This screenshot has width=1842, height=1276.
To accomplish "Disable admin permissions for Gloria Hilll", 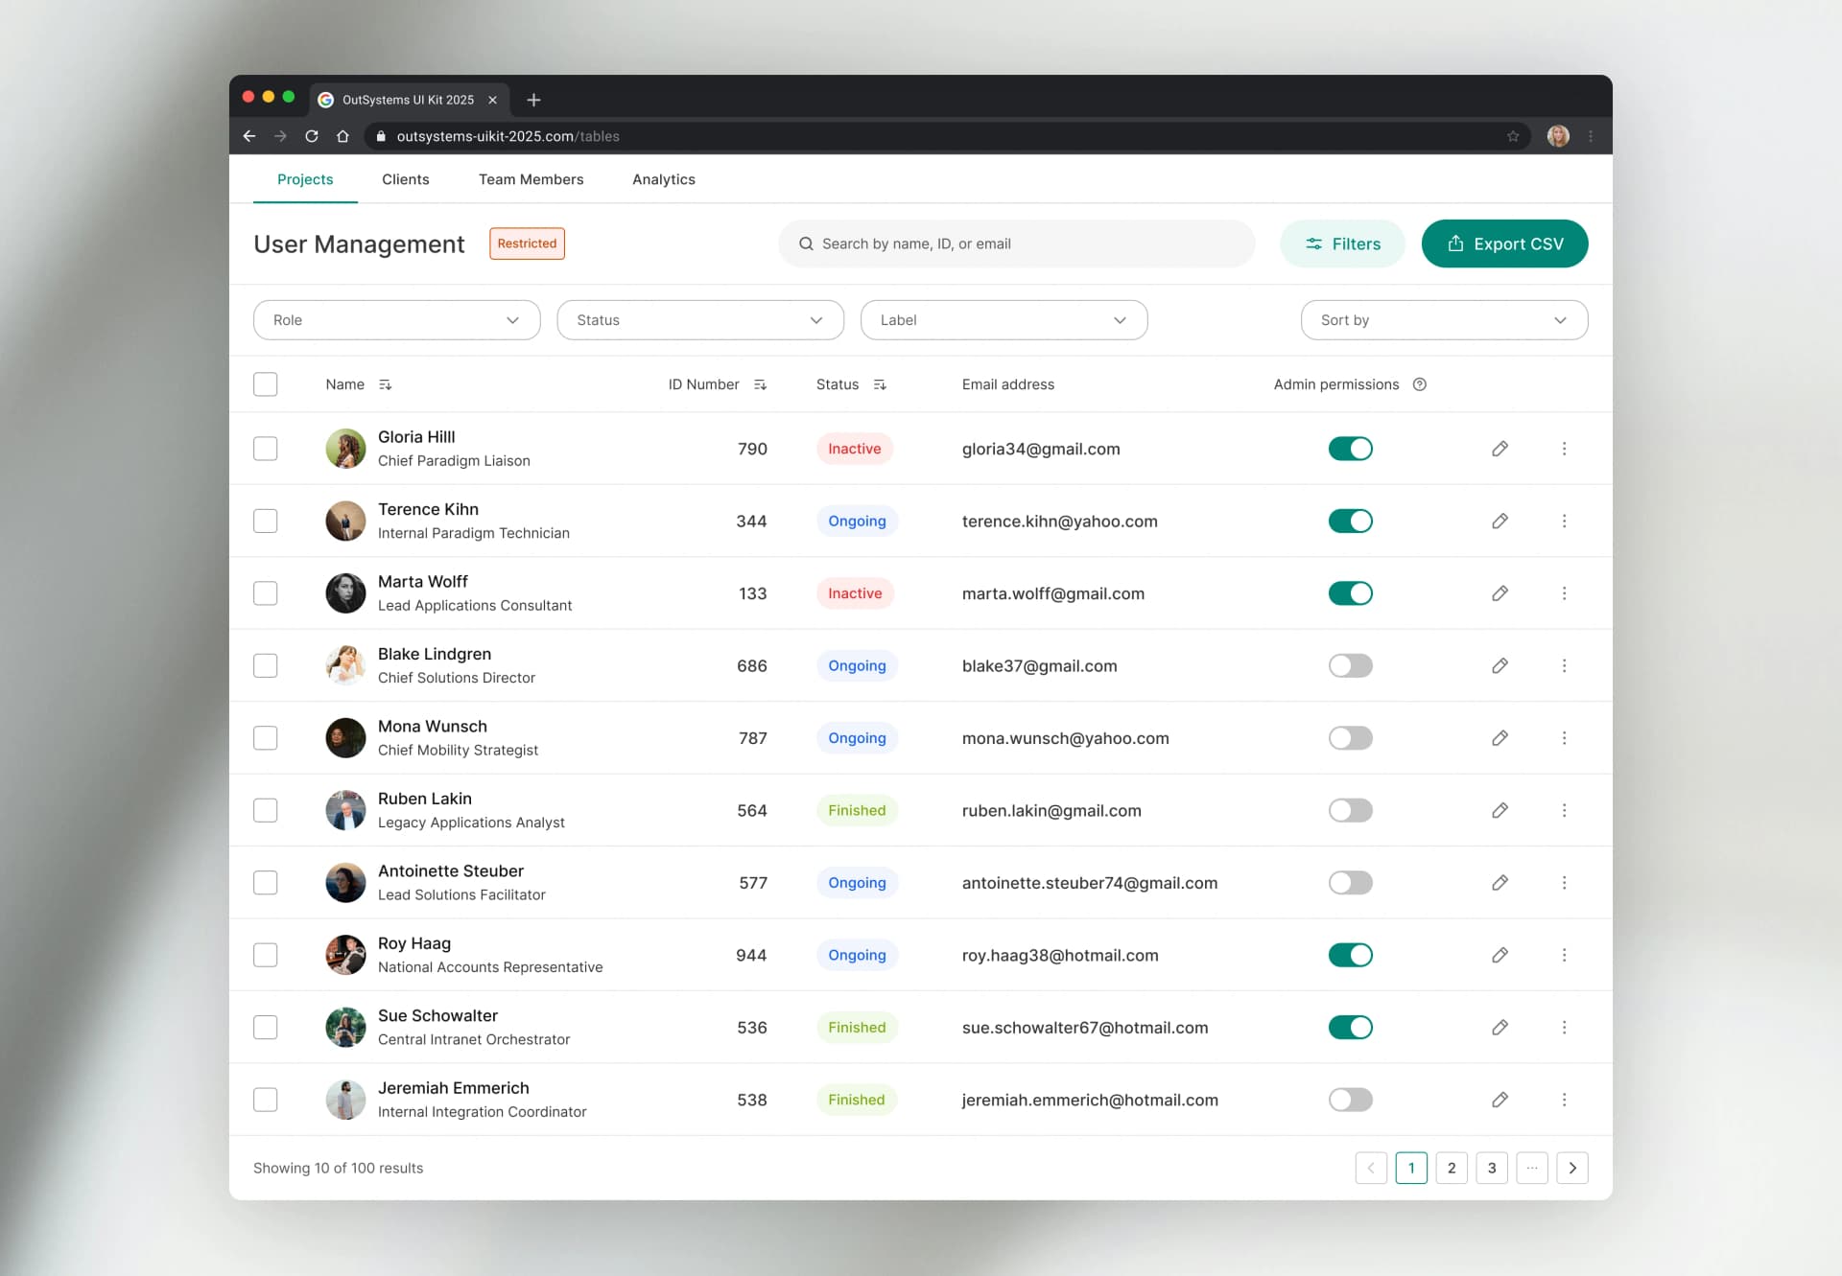I will click(1351, 449).
